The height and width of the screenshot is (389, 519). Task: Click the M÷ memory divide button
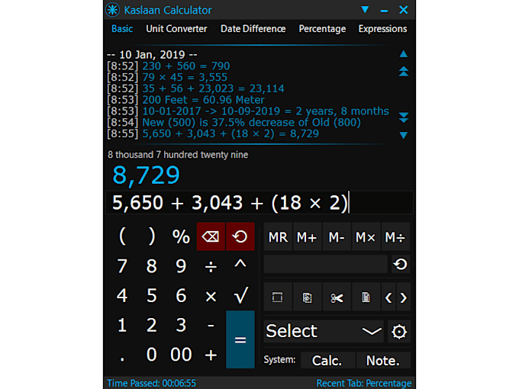395,237
